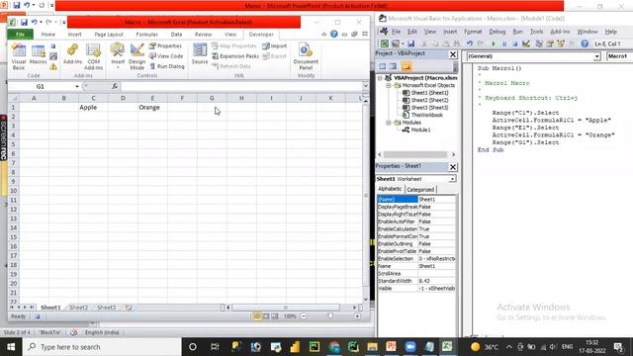Click the zoom out minus button in Excel
The width and height of the screenshot is (633, 356).
[x=304, y=316]
